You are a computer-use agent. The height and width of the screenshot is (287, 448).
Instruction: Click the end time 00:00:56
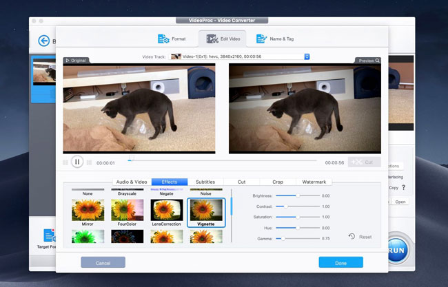click(334, 162)
